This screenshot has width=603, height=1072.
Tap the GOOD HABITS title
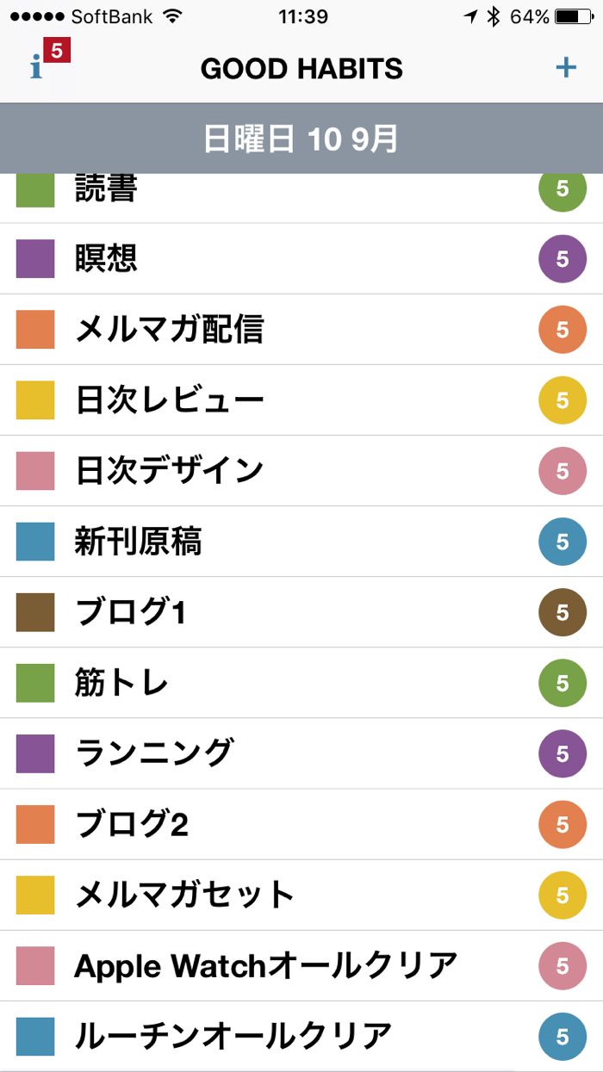click(x=301, y=69)
